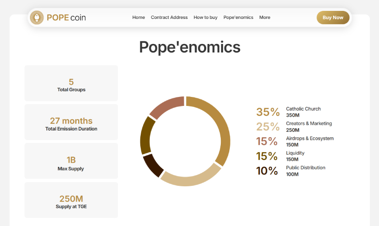379x226 pixels.
Task: Click the Buy Now button
Action: (x=333, y=17)
